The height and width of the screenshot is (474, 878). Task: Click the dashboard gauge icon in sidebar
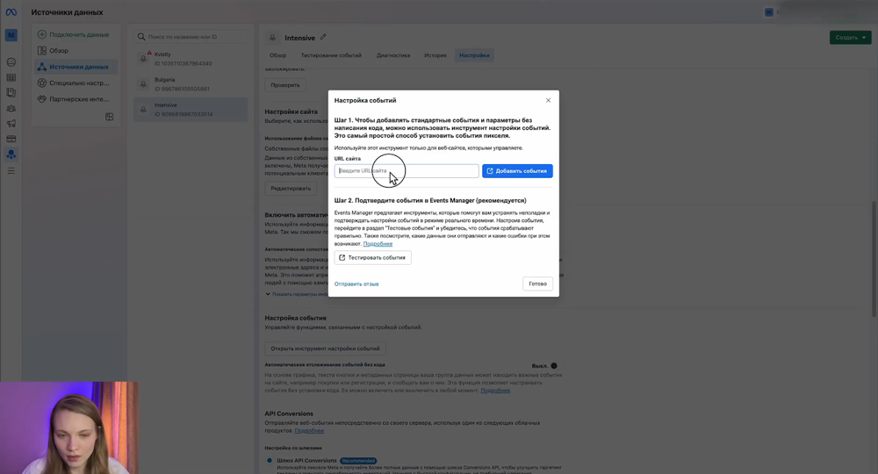[11, 62]
